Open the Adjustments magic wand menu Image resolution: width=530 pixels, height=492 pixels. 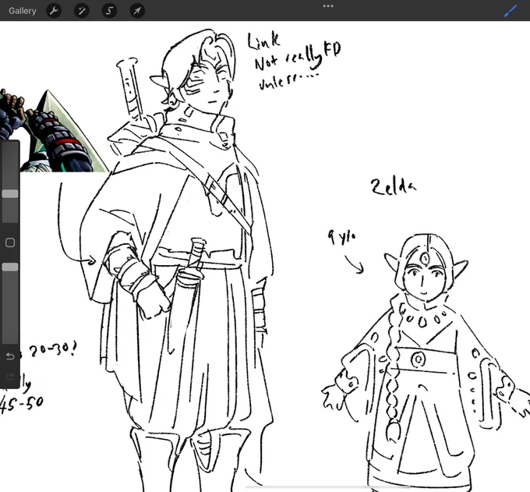click(82, 11)
